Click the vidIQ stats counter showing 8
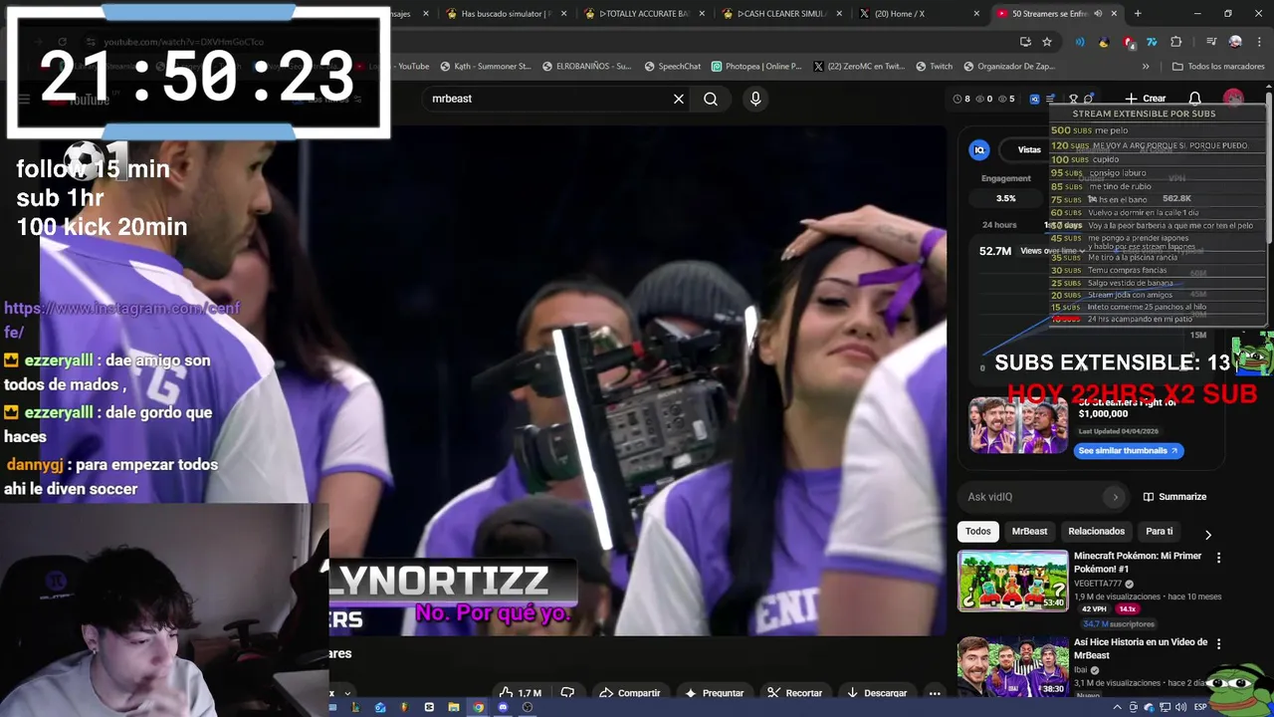Image resolution: width=1274 pixels, height=717 pixels. (961, 99)
